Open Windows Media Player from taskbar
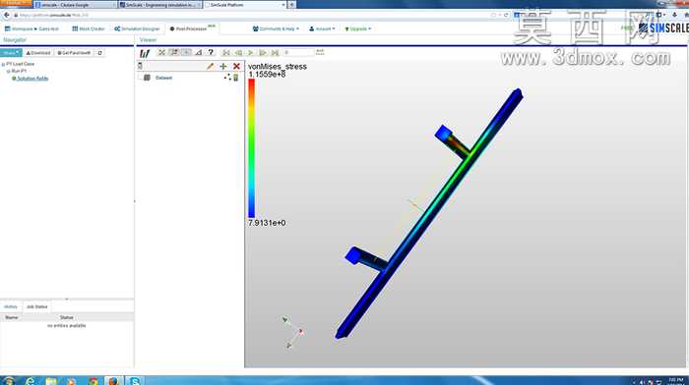The width and height of the screenshot is (689, 385). tap(72, 381)
